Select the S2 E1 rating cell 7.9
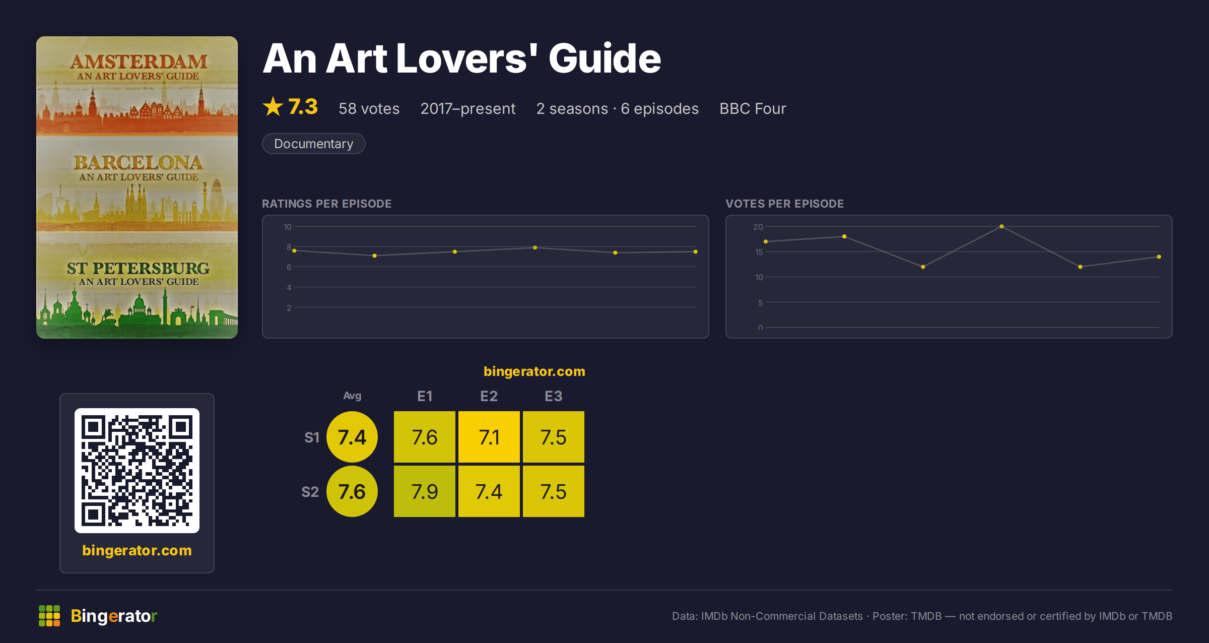Image resolution: width=1209 pixels, height=643 pixels. 425,491
